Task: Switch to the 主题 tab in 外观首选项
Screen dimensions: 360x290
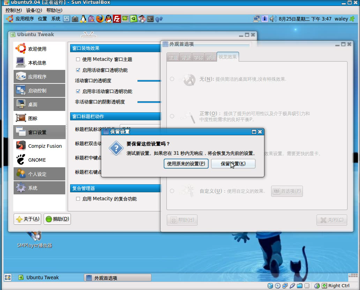Action: pyautogui.click(x=173, y=57)
